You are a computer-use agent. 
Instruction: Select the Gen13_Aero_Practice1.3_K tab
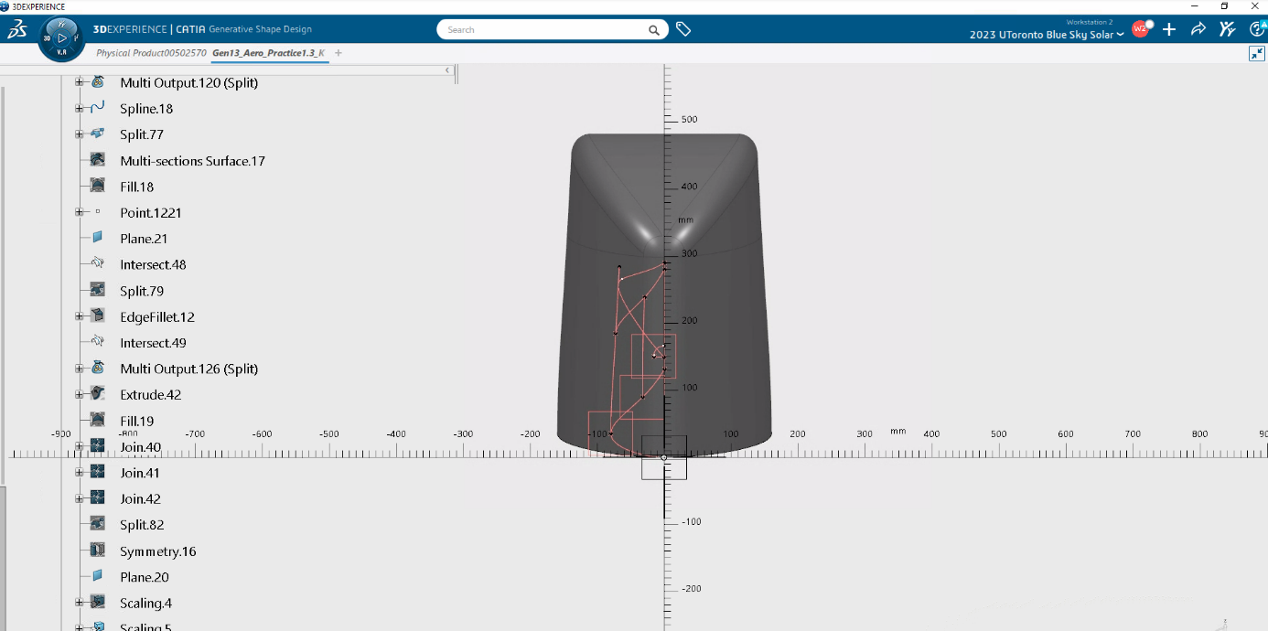[x=268, y=53]
